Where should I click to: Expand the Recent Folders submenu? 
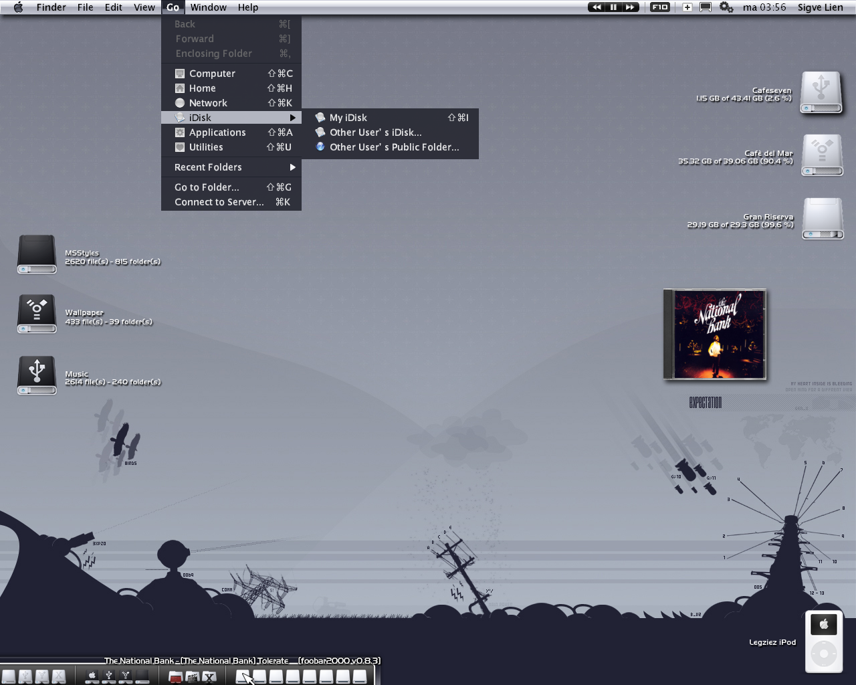point(231,167)
